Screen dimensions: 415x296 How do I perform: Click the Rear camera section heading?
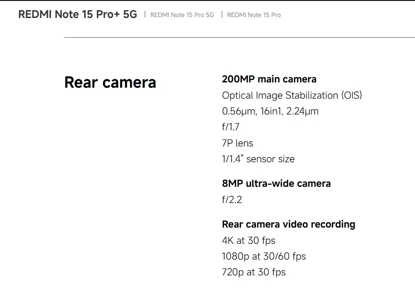click(x=110, y=82)
